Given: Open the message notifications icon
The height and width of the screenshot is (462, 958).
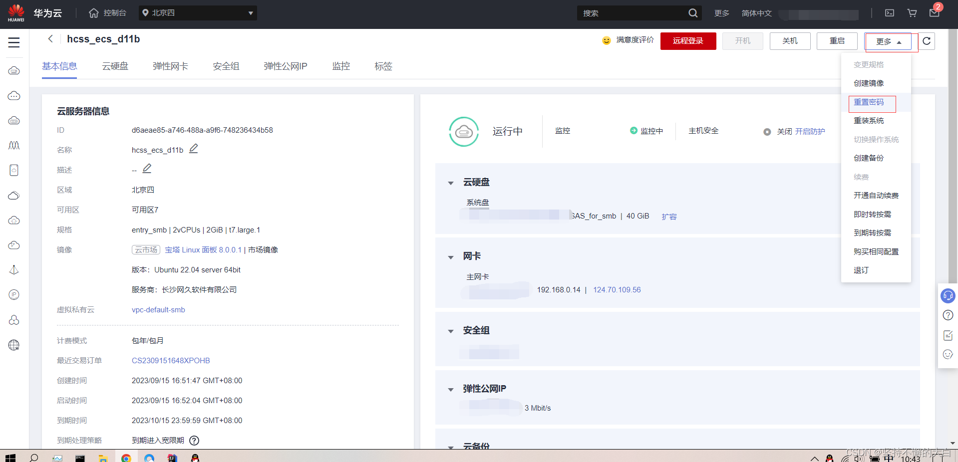Looking at the screenshot, I should (x=935, y=13).
